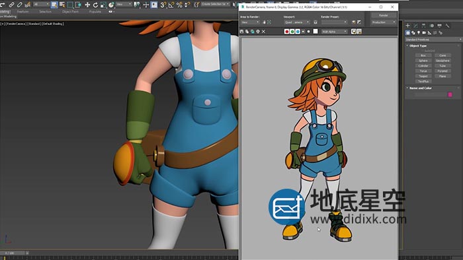Viewport: 463px width, 260px height.
Task: Collapse the Object Type rollout
Action: tap(418, 46)
